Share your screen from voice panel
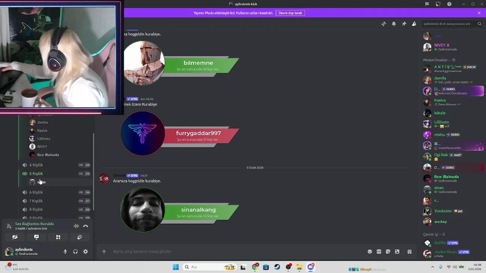This screenshot has height=273, width=486. (36, 237)
